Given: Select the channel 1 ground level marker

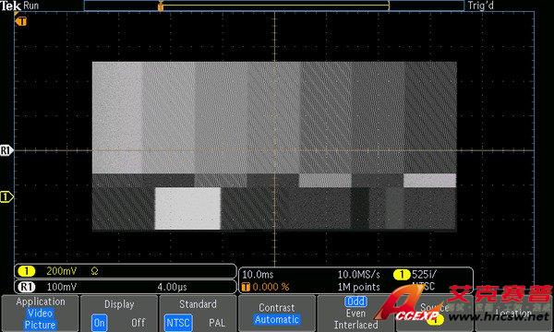Looking at the screenshot, I should coord(6,196).
